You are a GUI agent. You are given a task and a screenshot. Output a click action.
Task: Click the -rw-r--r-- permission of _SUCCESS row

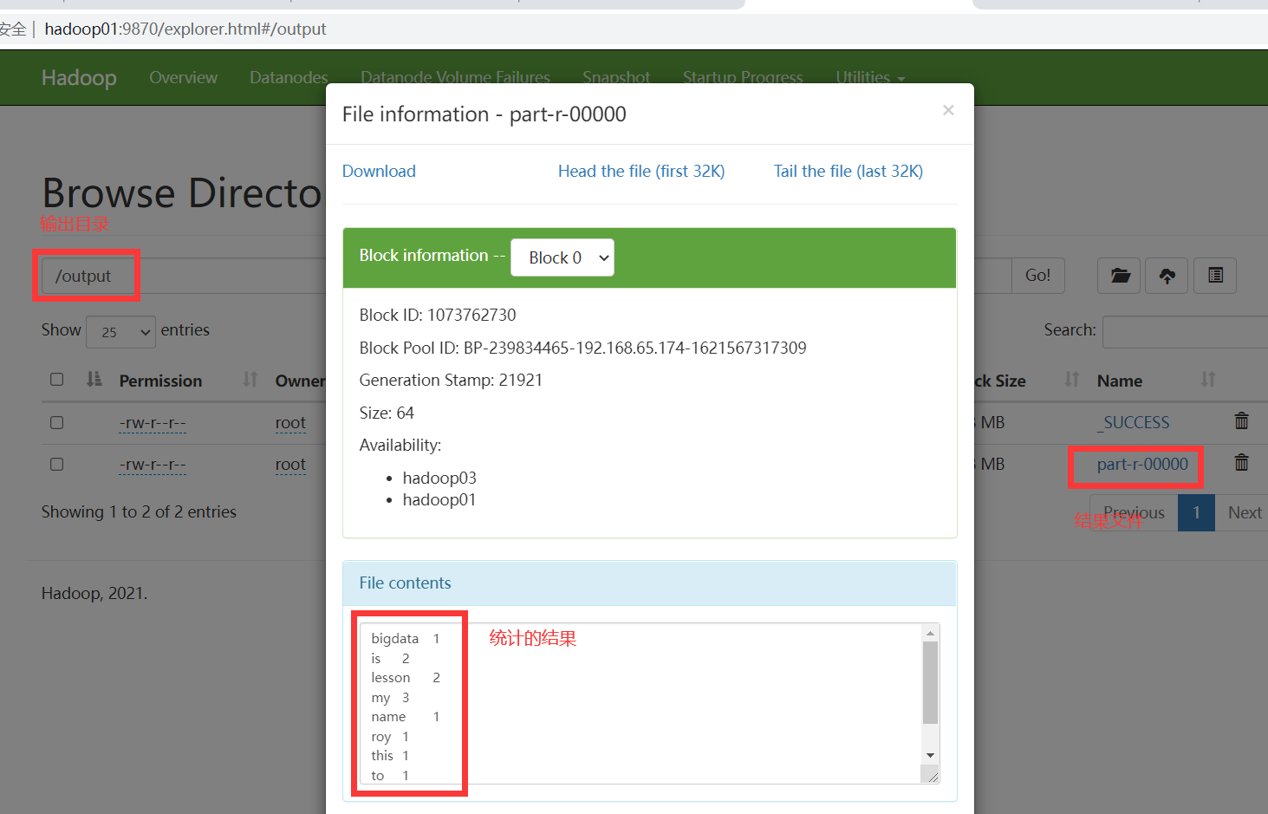[153, 423]
